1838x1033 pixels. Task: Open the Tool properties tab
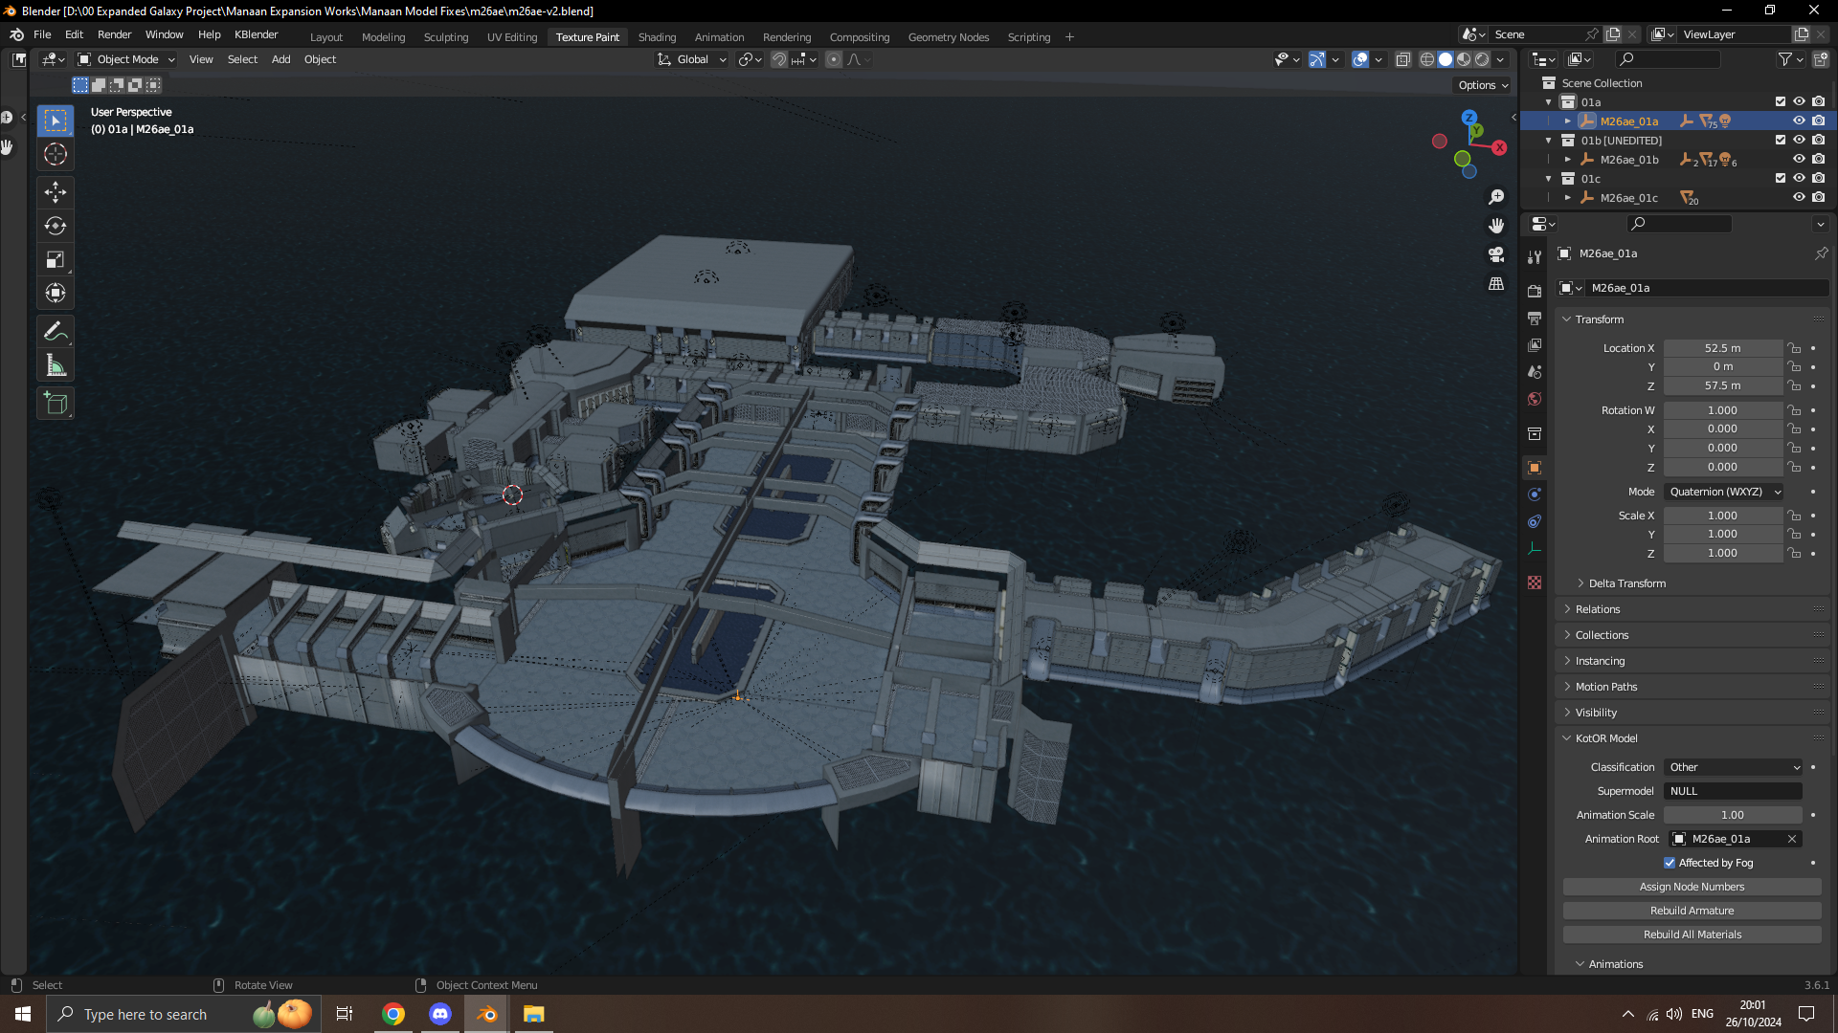[x=1535, y=257]
